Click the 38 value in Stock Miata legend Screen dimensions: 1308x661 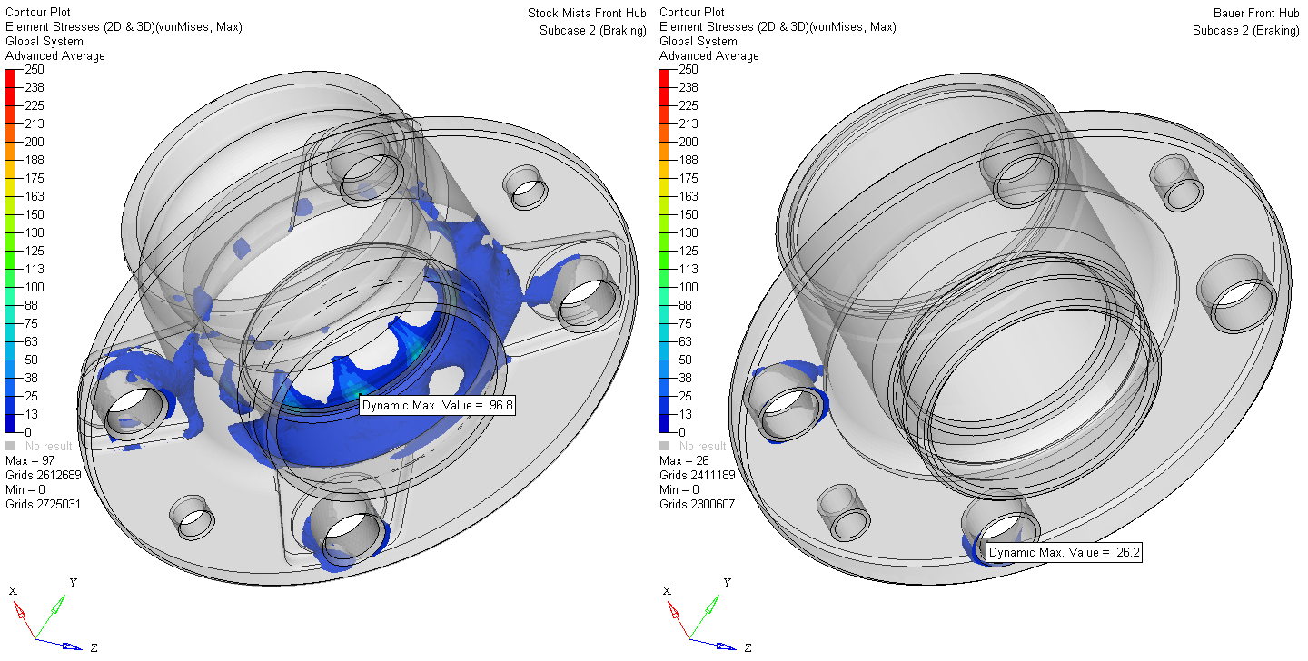[x=31, y=378]
